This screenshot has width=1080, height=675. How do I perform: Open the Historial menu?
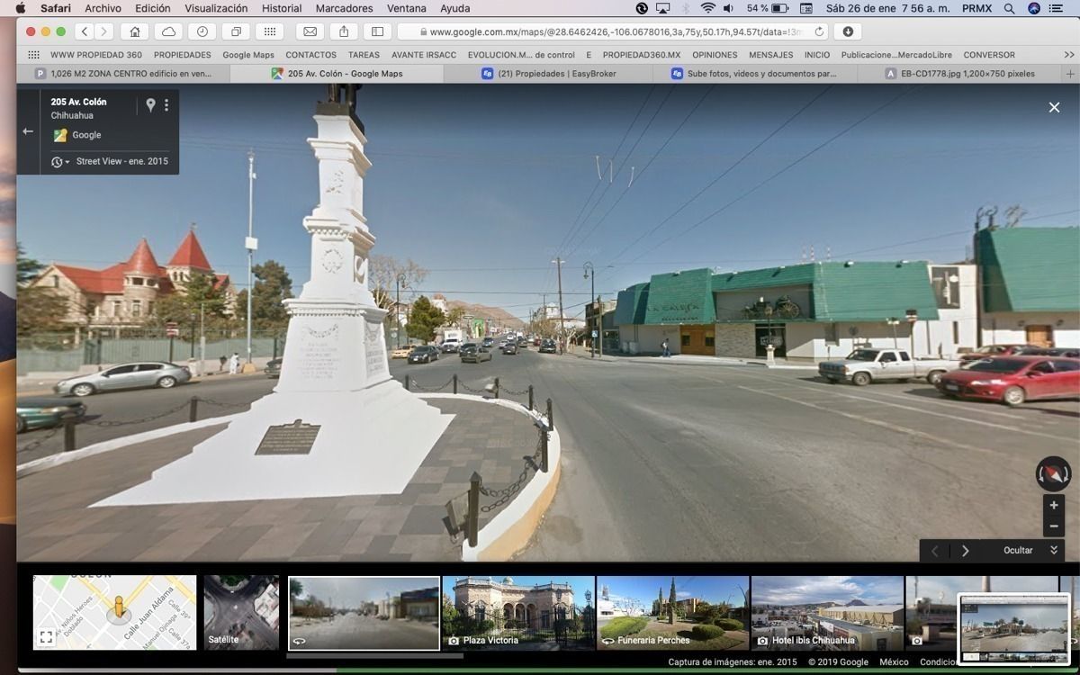[282, 8]
